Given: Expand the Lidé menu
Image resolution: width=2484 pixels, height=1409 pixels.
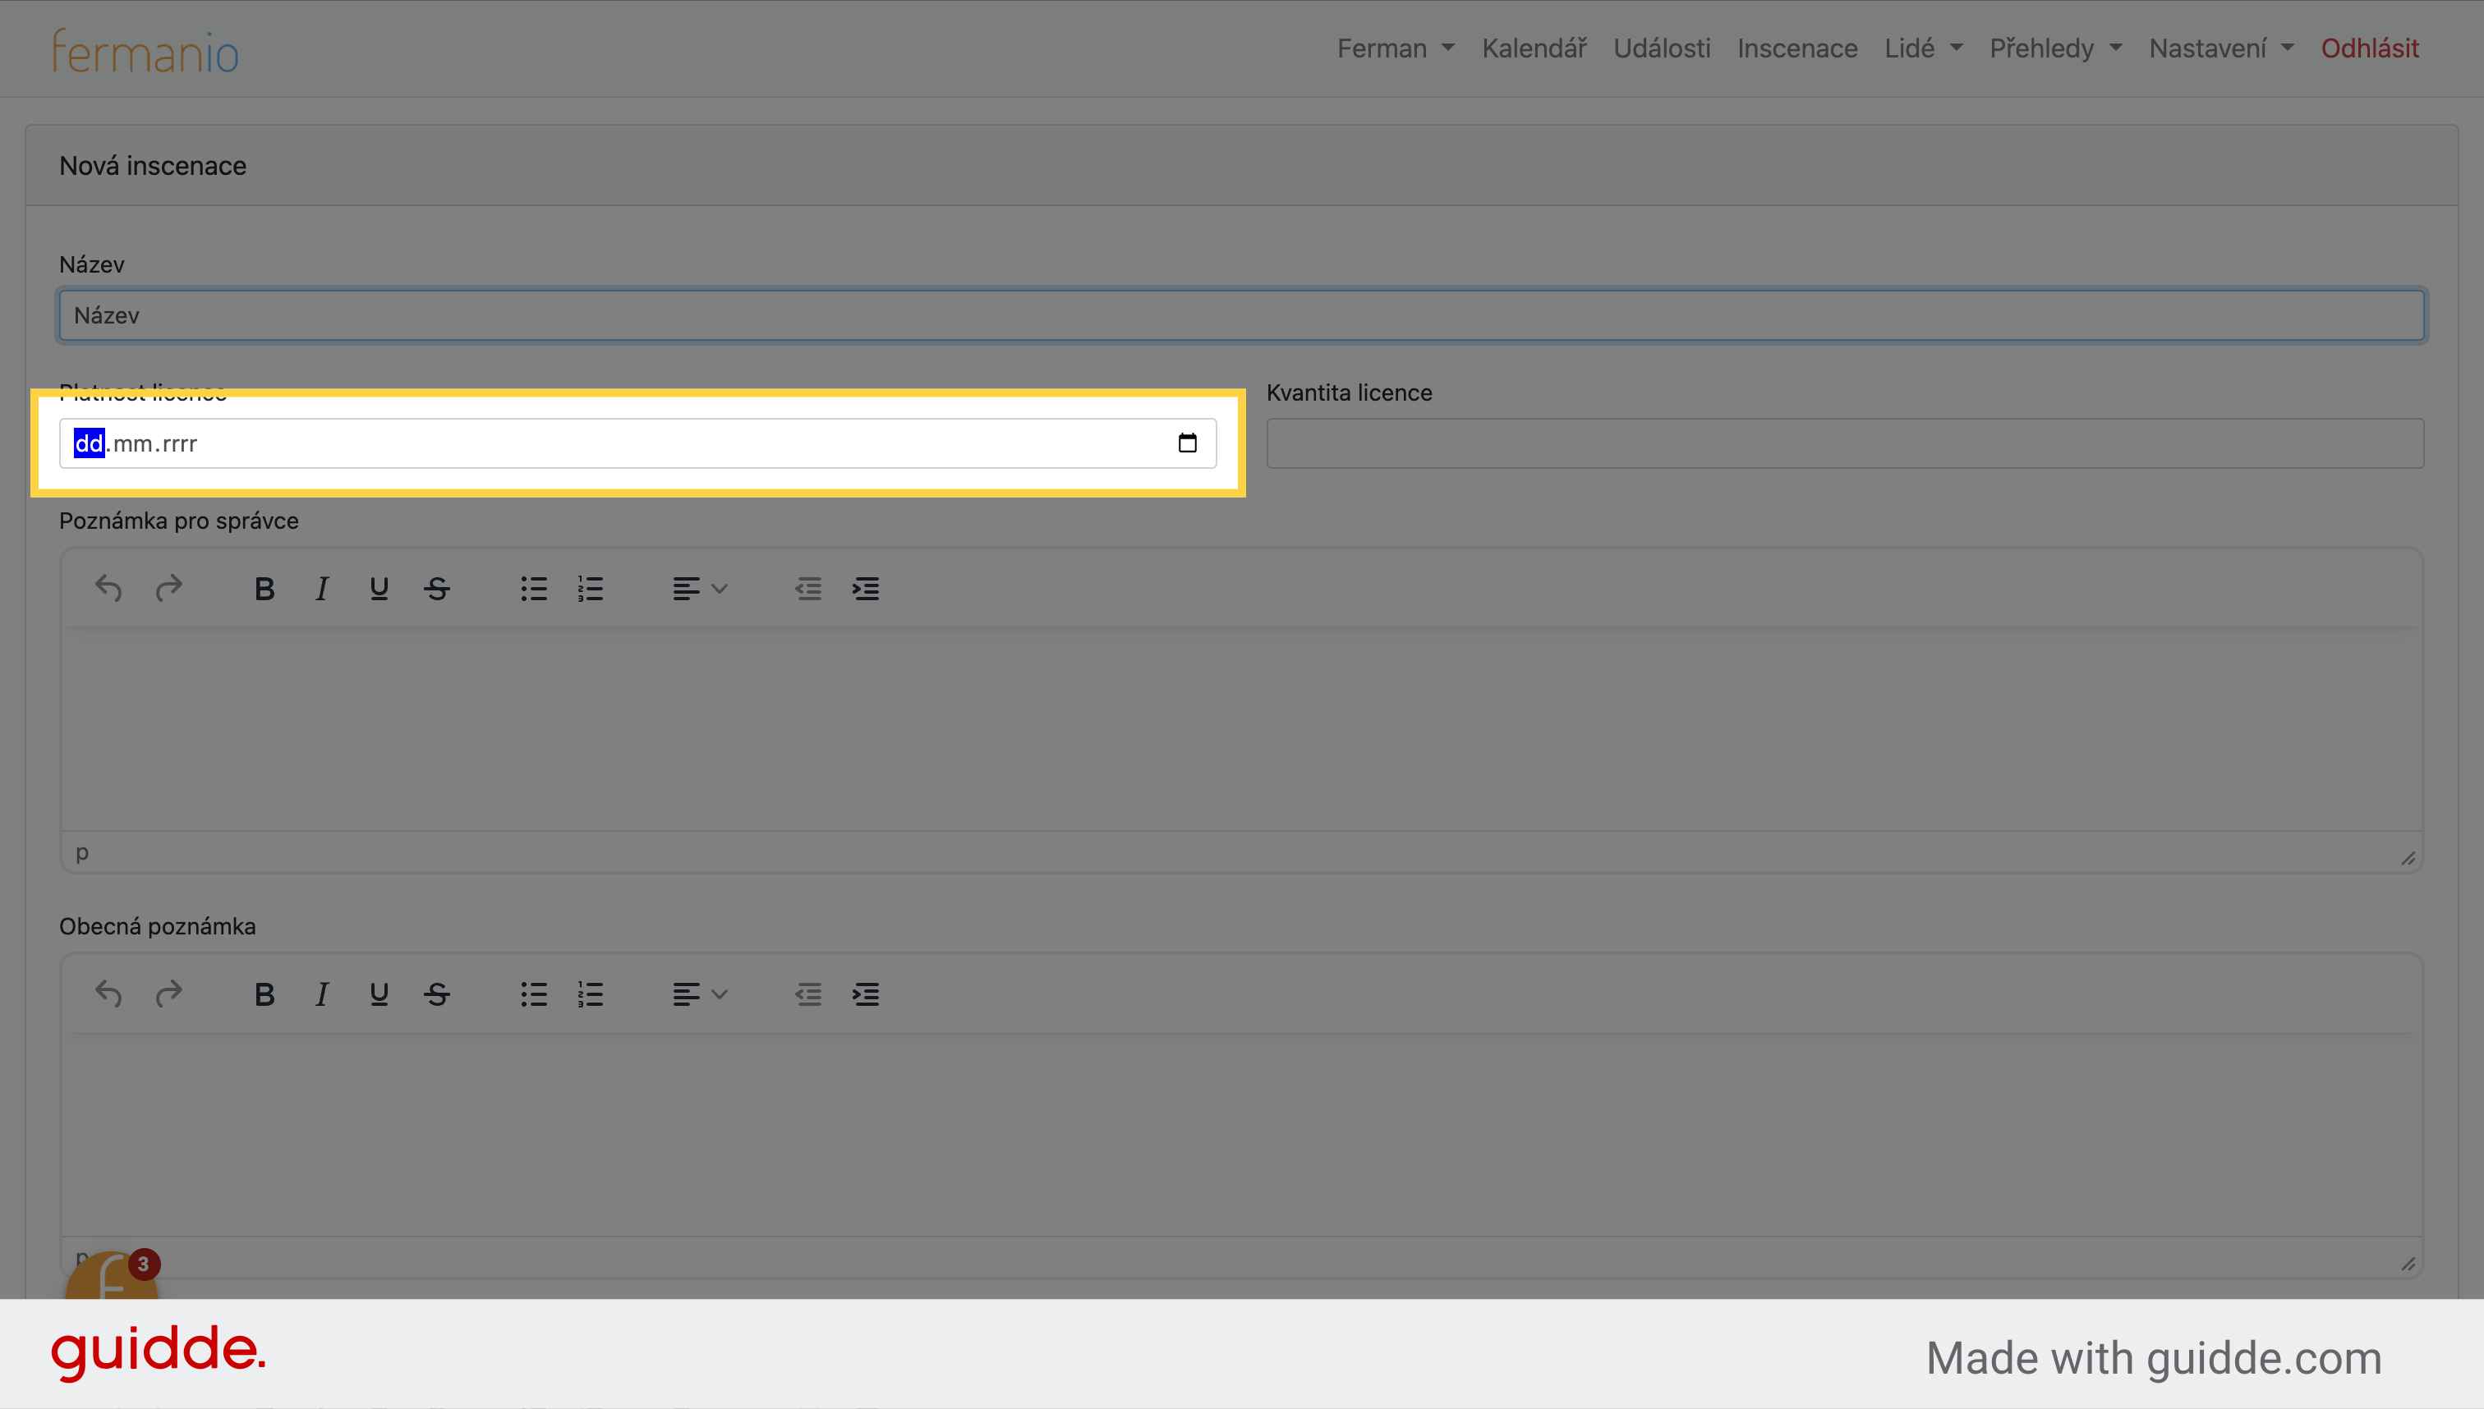Looking at the screenshot, I should [x=1922, y=48].
